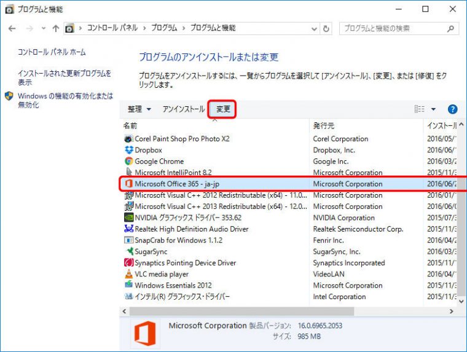
Task: Click the NVIDIA graphics driver icon
Action: [128, 217]
